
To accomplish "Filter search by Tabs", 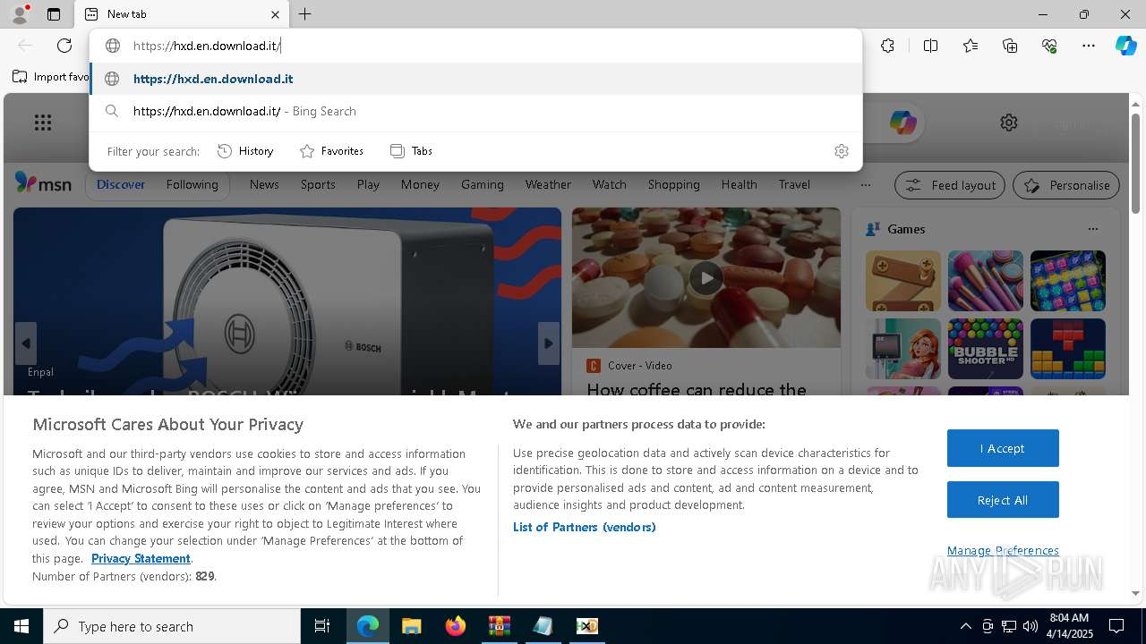I will pyautogui.click(x=411, y=151).
